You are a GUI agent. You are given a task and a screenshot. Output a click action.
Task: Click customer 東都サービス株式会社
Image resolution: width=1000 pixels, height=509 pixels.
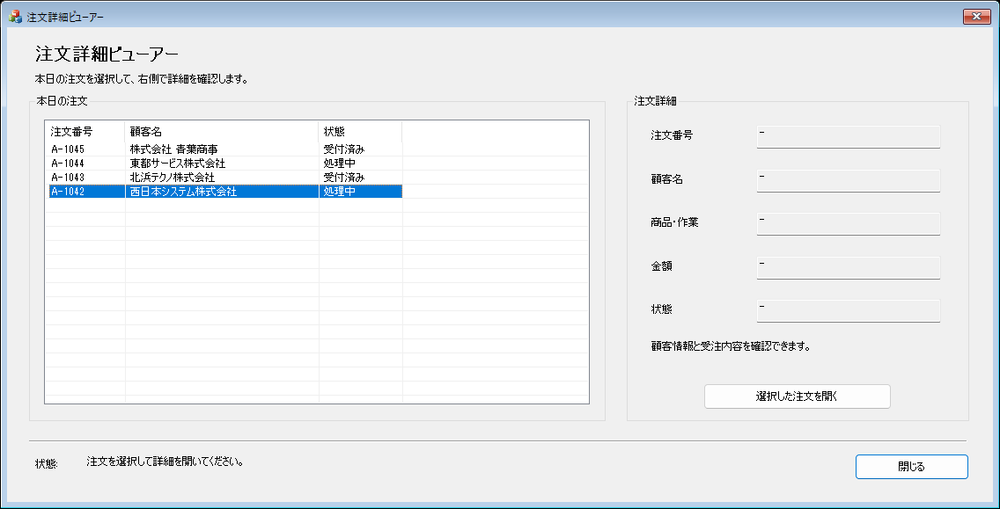[x=177, y=164]
